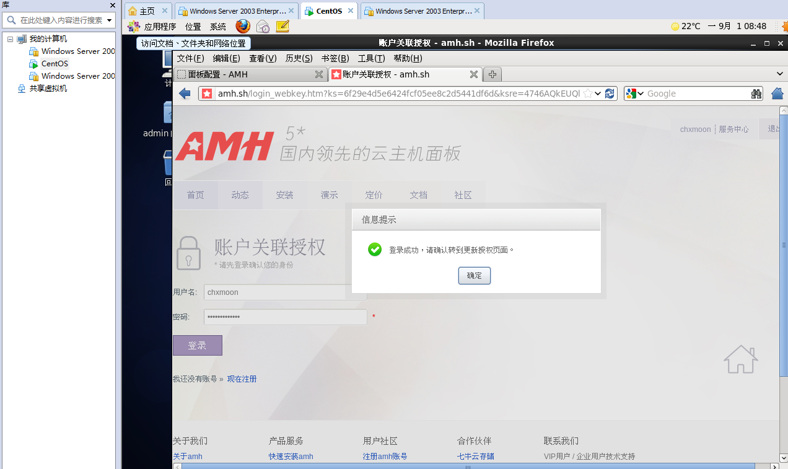Open the mail launcher icon in panel
The image size is (788, 469).
[263, 27]
